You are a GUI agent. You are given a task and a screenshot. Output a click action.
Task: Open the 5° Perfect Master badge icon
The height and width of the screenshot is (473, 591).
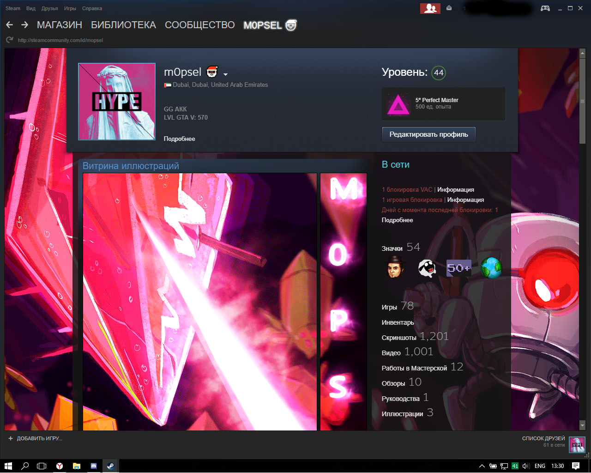(398, 103)
